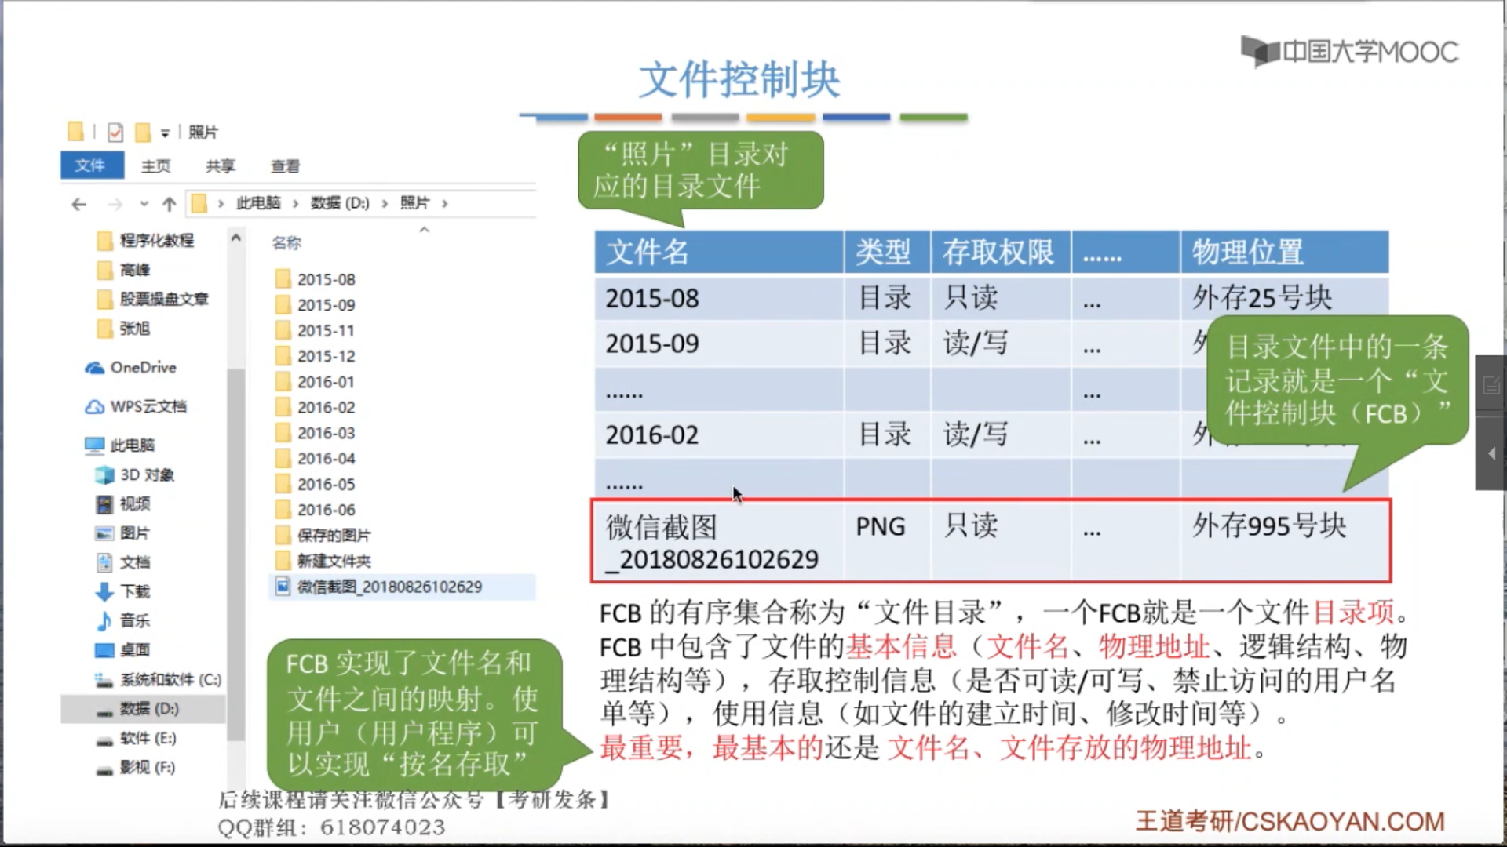Click PNG type cell in table
Screen dimensions: 1507x847
[x=887, y=540]
